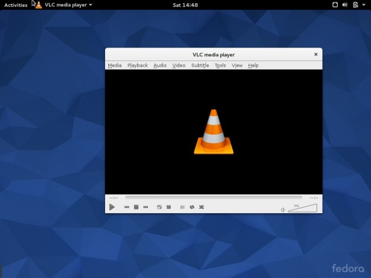Open the clock showing Sat 14:48
Viewport: 371px width, 278px height.
pos(185,5)
